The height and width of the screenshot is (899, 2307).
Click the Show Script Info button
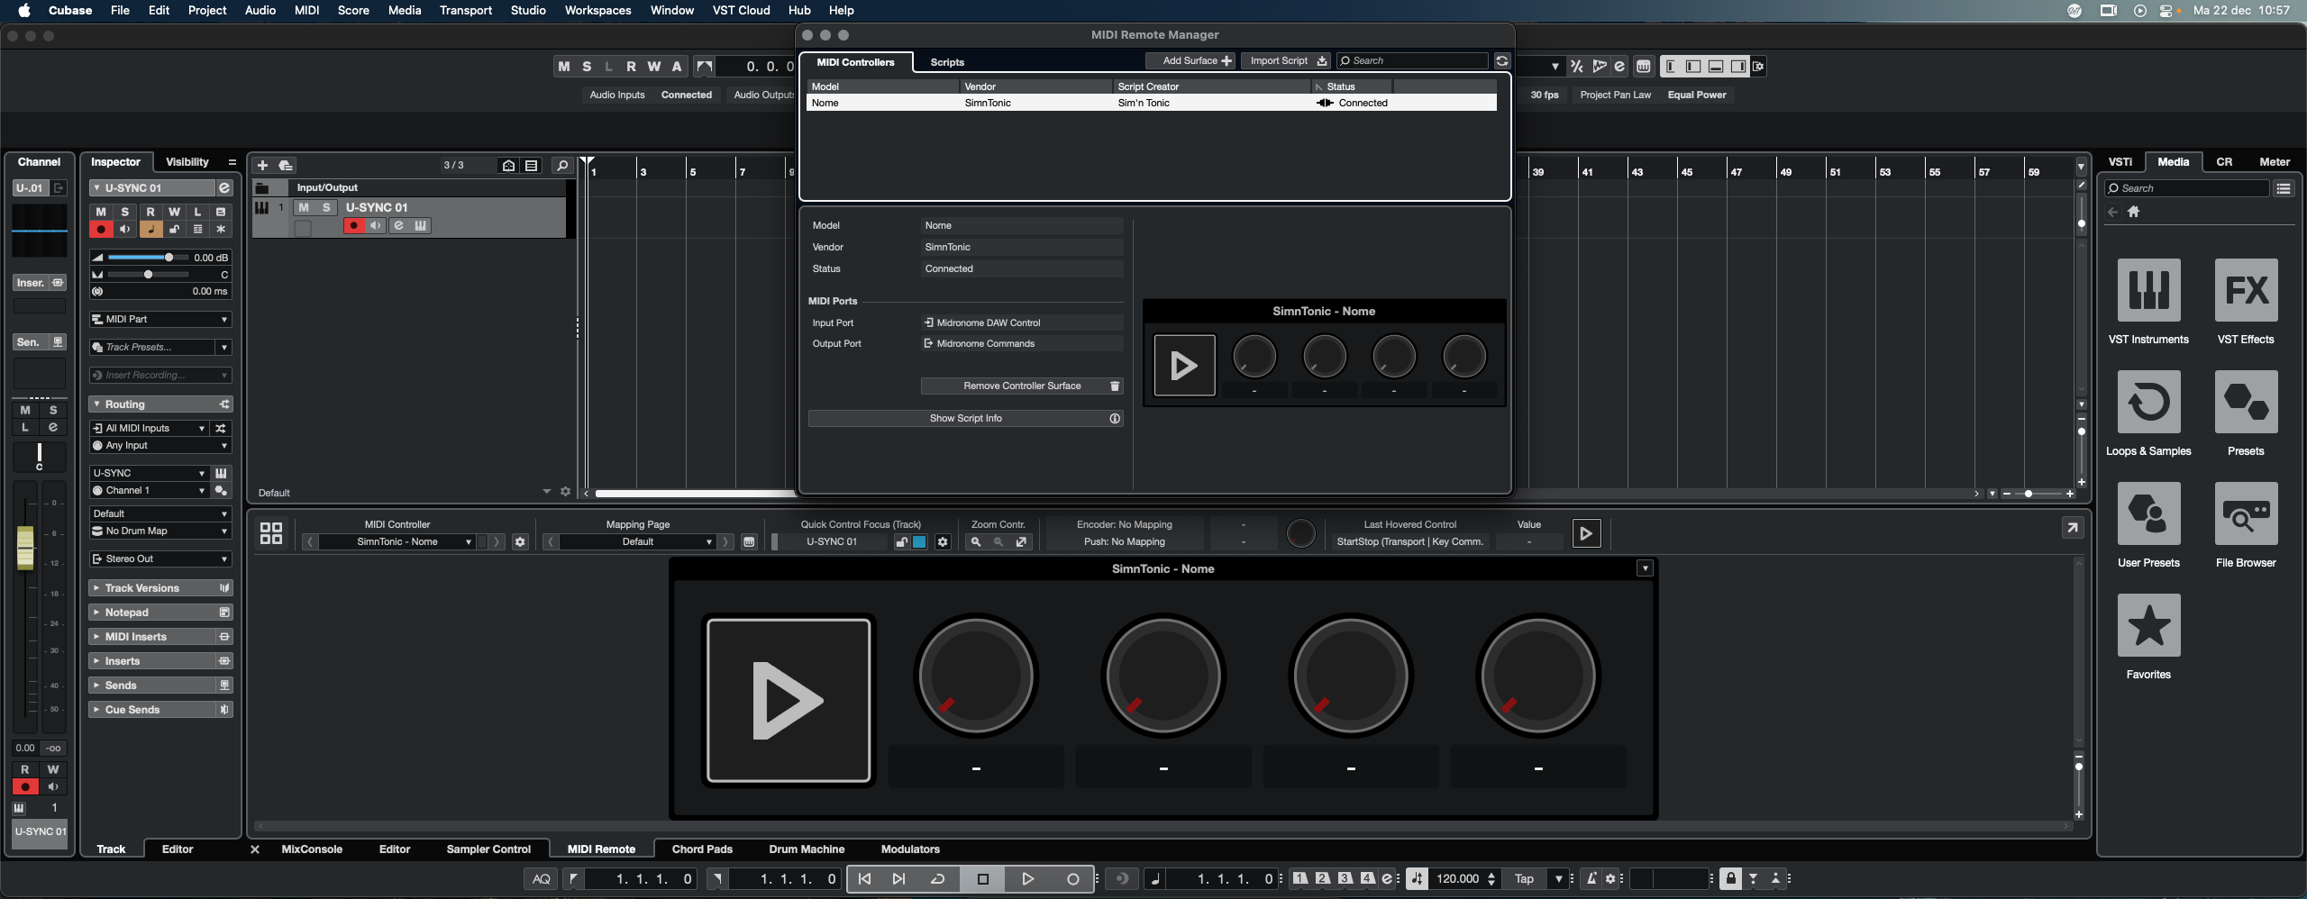965,418
